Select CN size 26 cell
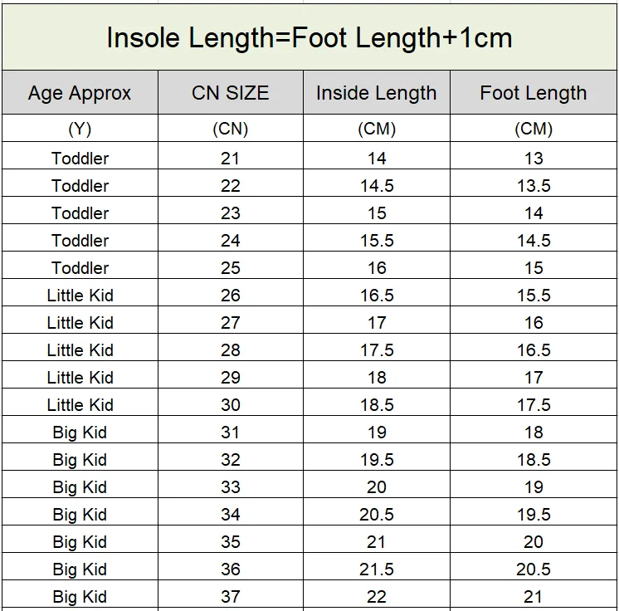The image size is (619, 611). (x=230, y=295)
